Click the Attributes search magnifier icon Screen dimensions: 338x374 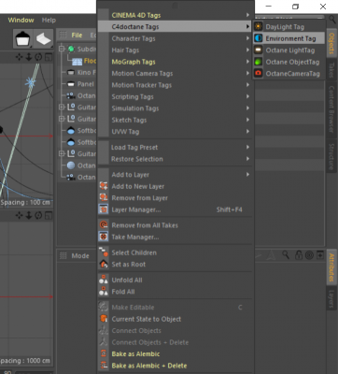(x=286, y=255)
